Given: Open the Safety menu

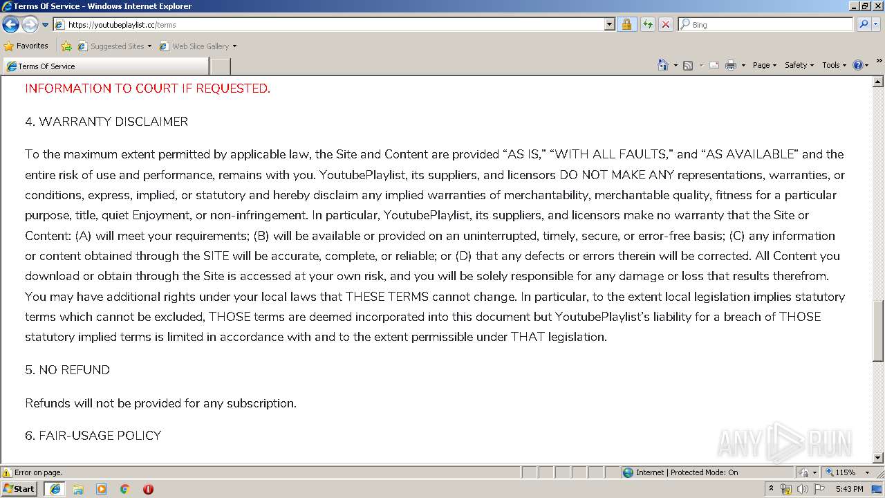Looking at the screenshot, I should (x=799, y=65).
